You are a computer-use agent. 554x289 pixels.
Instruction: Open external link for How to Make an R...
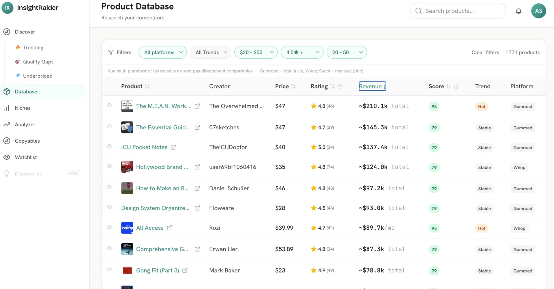pyautogui.click(x=197, y=188)
